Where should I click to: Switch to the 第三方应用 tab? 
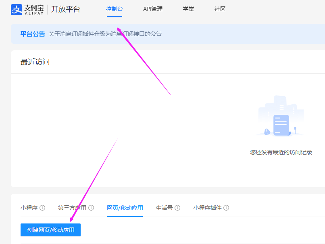pyautogui.click(x=72, y=208)
